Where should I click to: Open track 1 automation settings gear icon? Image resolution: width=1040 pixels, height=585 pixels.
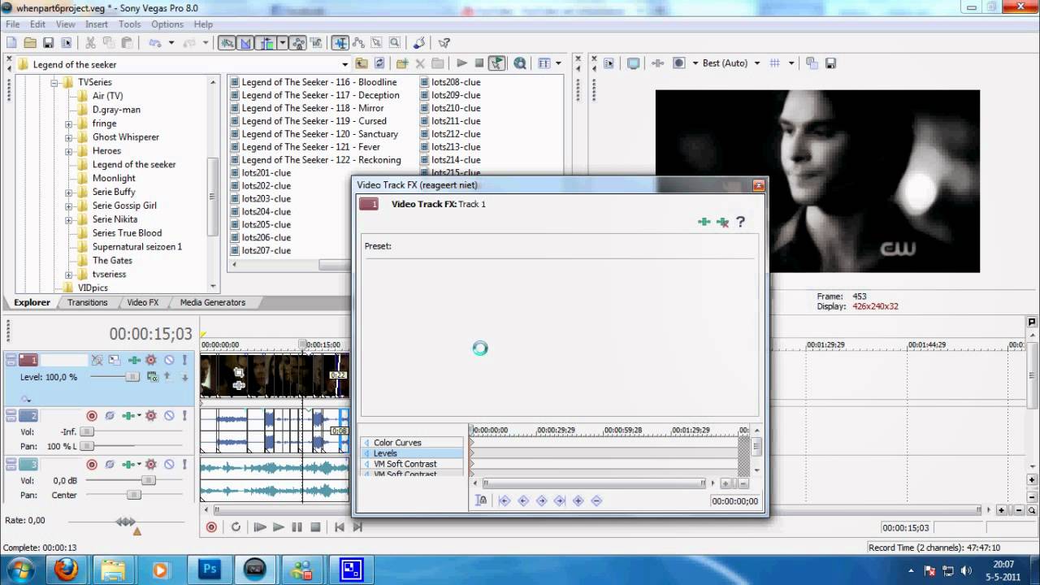(151, 360)
